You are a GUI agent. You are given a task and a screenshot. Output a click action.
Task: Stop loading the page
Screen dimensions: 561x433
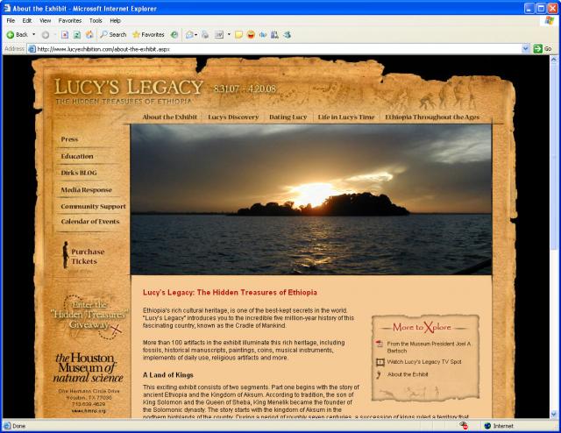pyautogui.click(x=65, y=34)
